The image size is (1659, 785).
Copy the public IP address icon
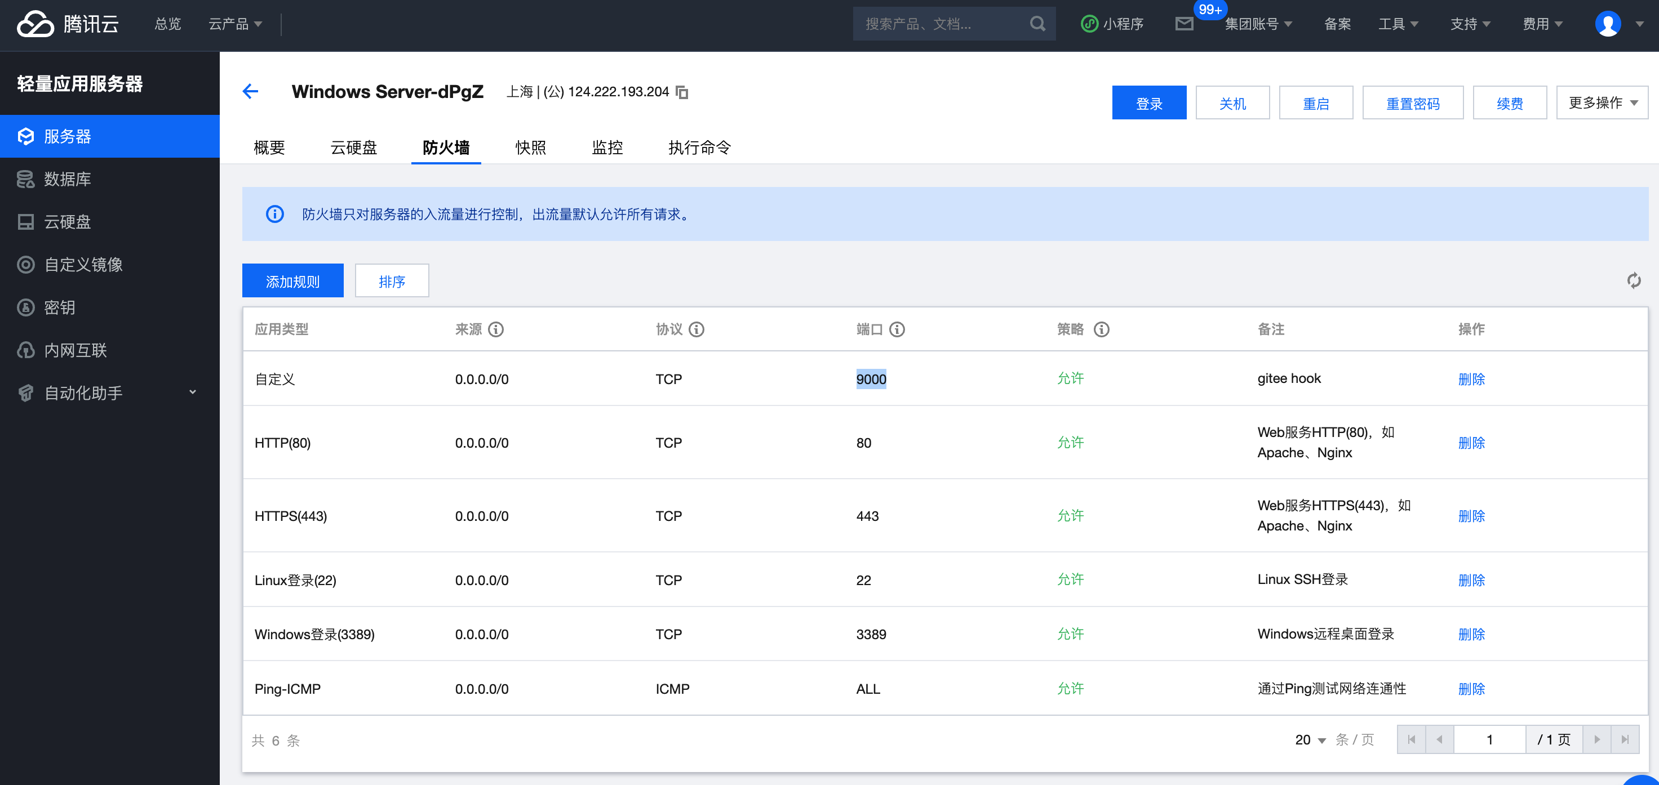[682, 92]
